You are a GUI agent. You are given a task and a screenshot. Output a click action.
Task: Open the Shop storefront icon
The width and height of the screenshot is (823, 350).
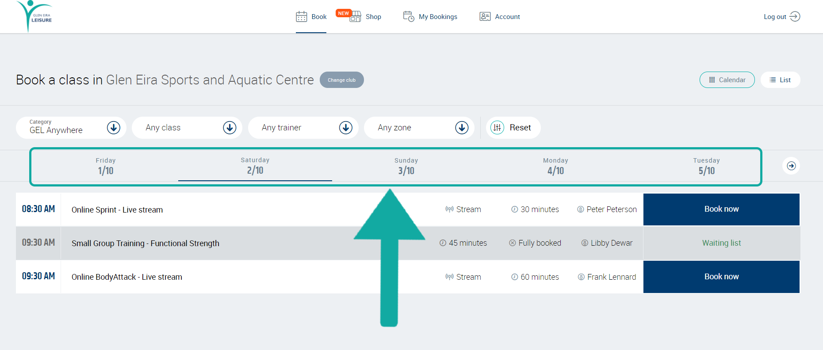coord(356,17)
